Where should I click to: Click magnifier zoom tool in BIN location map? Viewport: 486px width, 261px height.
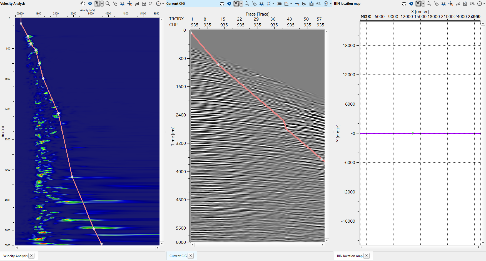(429, 4)
